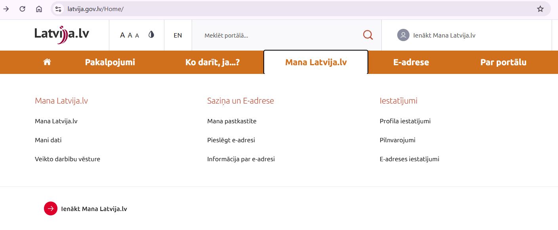Click the Meklēt portālā search field
558x230 pixels.
(277, 35)
